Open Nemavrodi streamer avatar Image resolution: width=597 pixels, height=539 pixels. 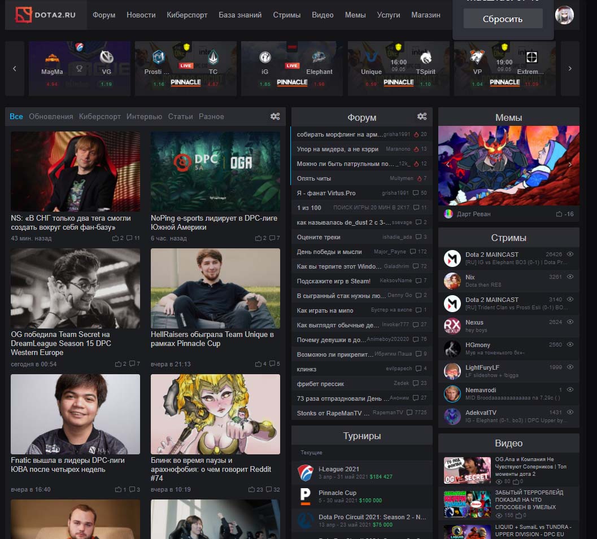tap(452, 394)
